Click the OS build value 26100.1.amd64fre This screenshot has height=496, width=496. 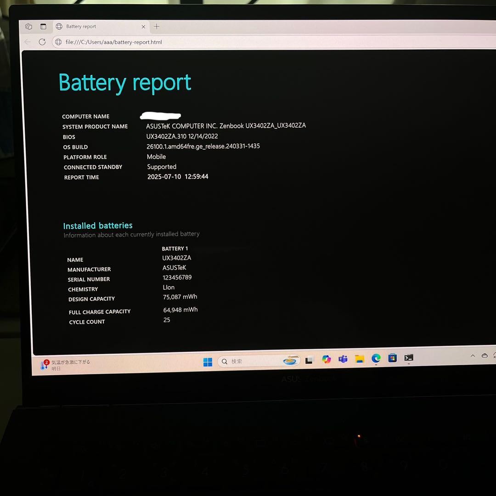(x=203, y=146)
